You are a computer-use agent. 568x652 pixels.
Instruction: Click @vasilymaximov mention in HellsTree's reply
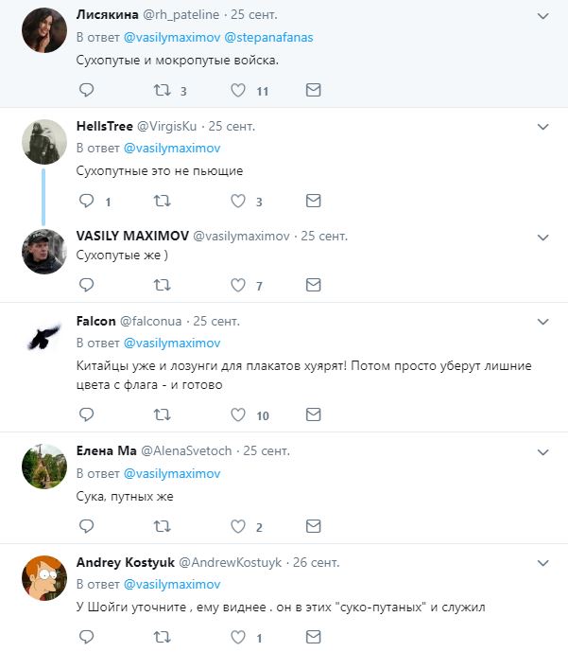click(171, 148)
